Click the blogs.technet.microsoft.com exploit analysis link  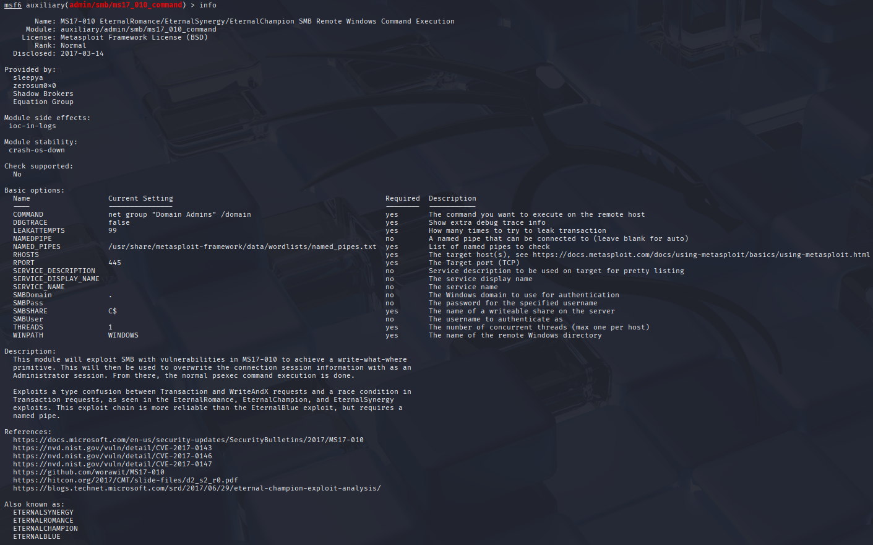197,488
